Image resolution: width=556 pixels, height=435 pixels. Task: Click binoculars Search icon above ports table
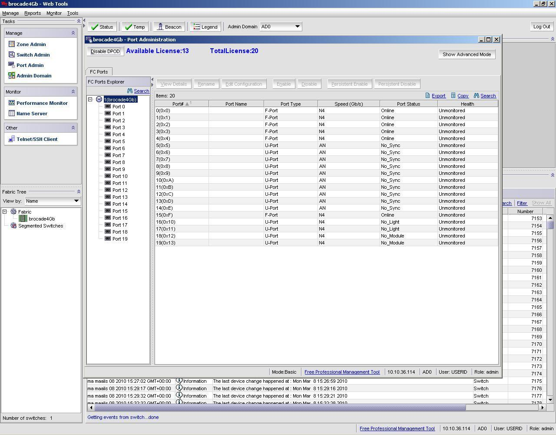coord(477,95)
